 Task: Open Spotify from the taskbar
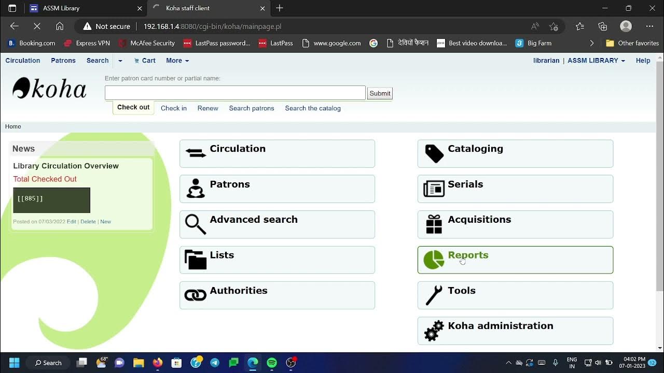272,363
